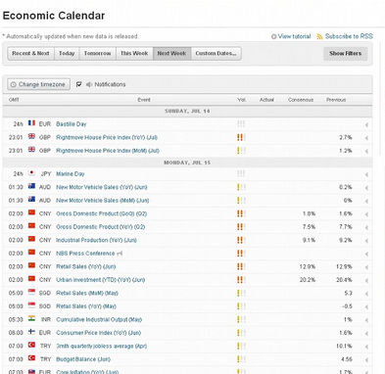Image resolution: width=385 pixels, height=374 pixels.
Task: Open New Motor Vehicle Sales (YoY) event
Action: coord(102,187)
